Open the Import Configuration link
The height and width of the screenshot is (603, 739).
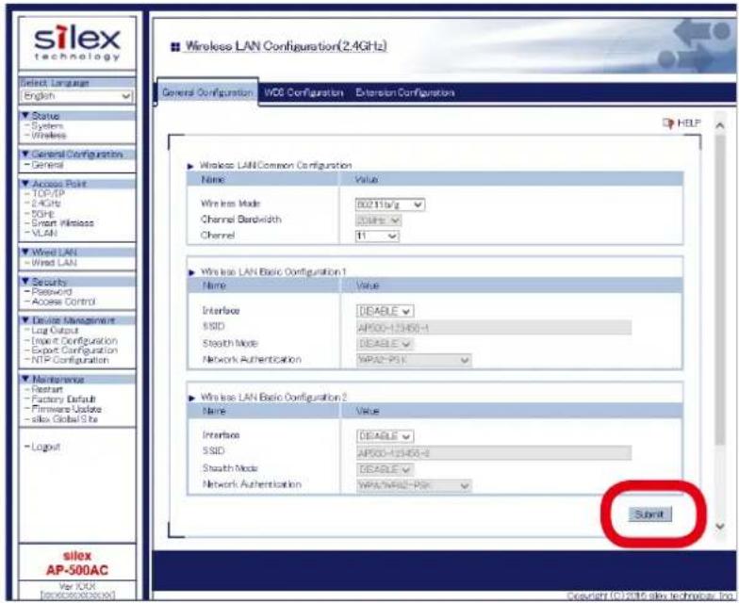click(x=74, y=340)
